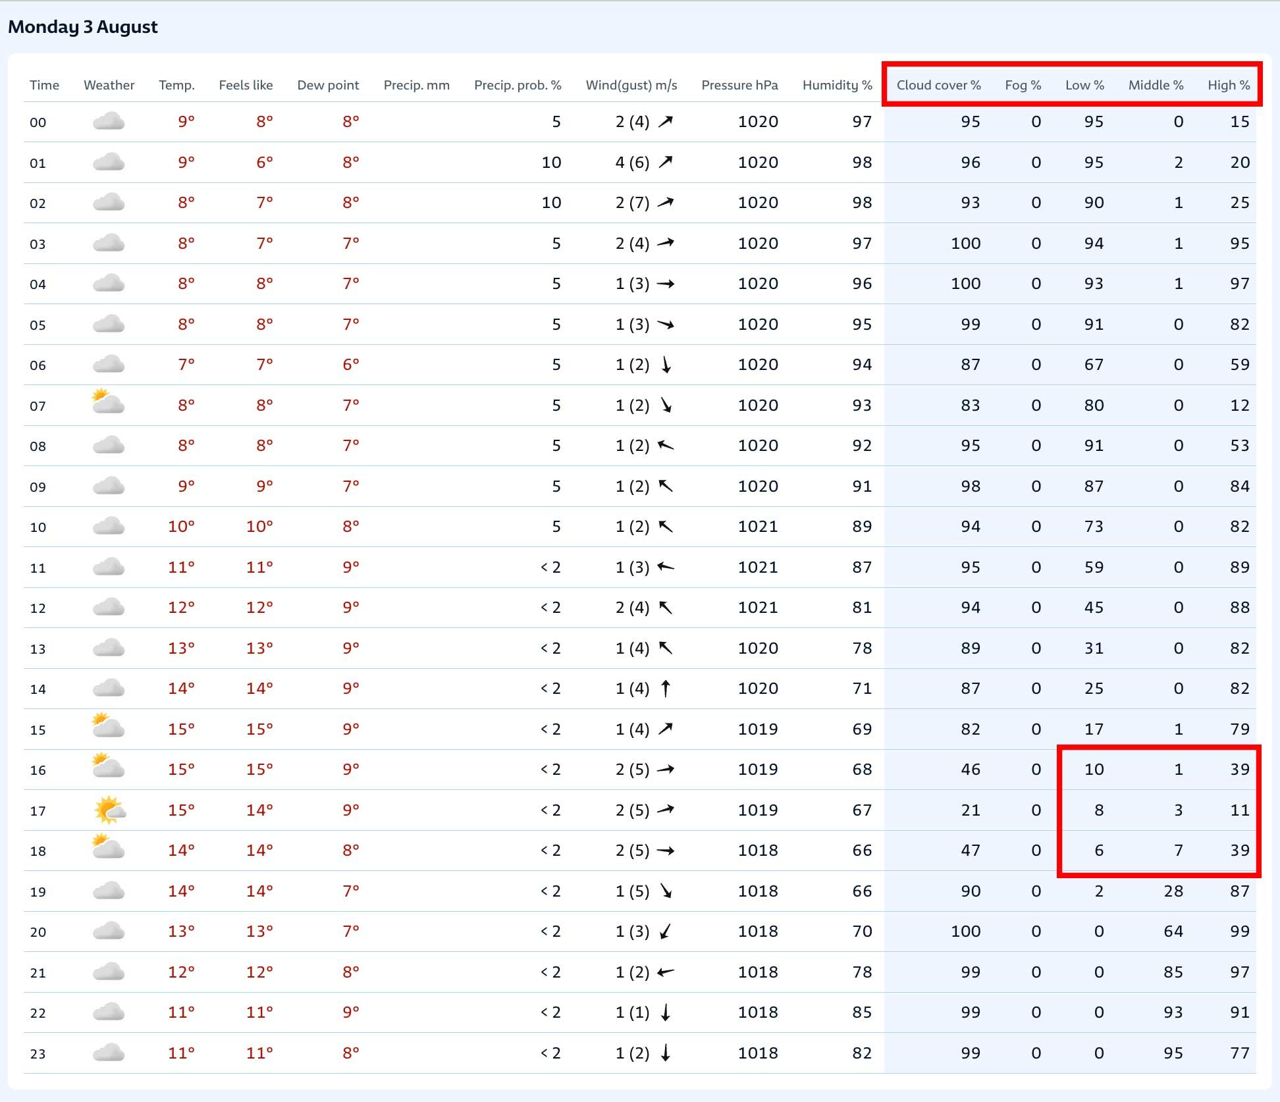
Task: Click the time label 09
Action: (38, 487)
